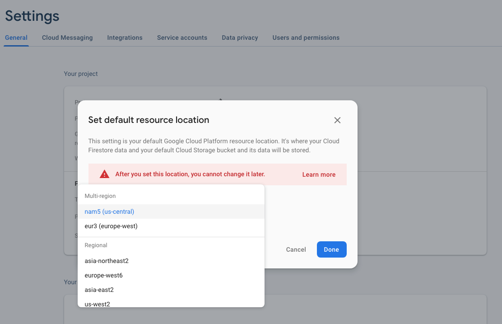The width and height of the screenshot is (502, 324).
Task: Confirm location with the Done button
Action: tap(332, 249)
